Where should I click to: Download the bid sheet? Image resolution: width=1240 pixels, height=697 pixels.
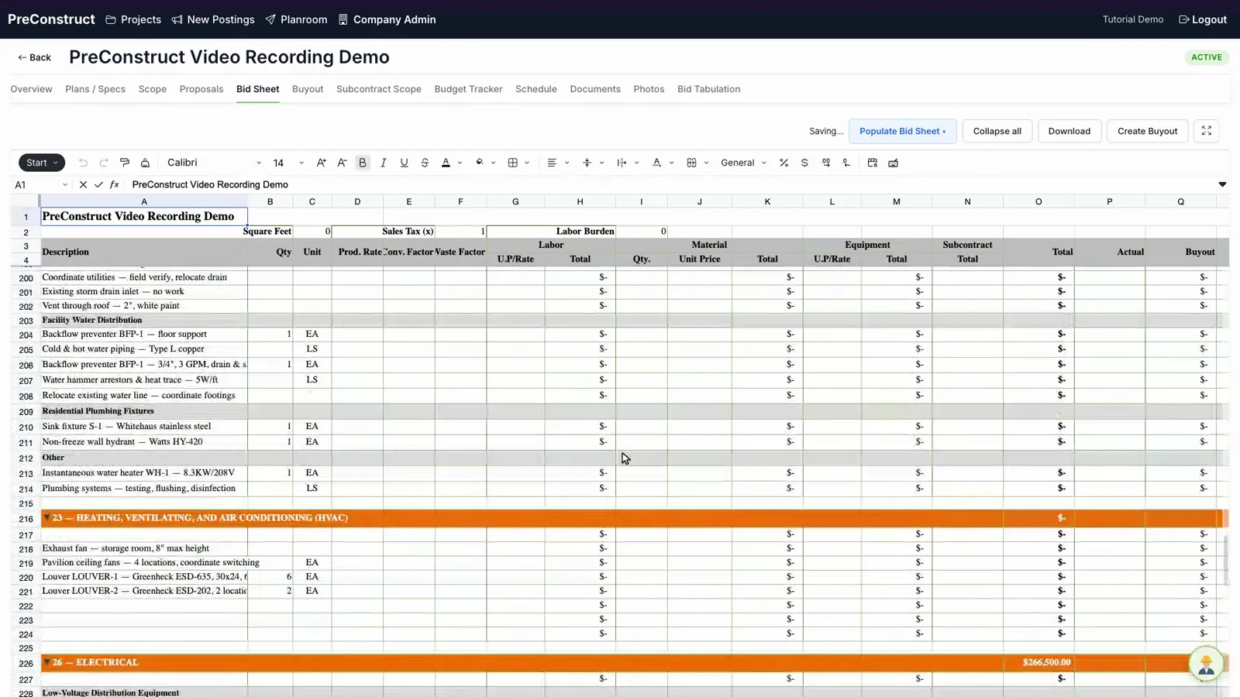pyautogui.click(x=1069, y=131)
